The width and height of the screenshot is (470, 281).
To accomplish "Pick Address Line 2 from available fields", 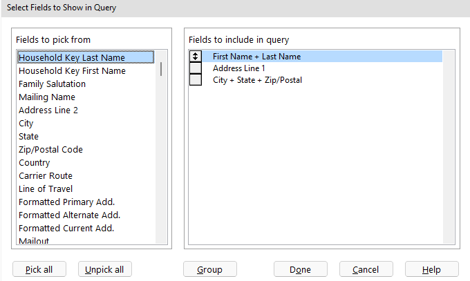I will click(x=48, y=110).
